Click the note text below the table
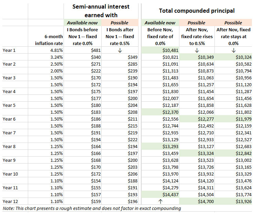255x213 pixels. coord(92,208)
